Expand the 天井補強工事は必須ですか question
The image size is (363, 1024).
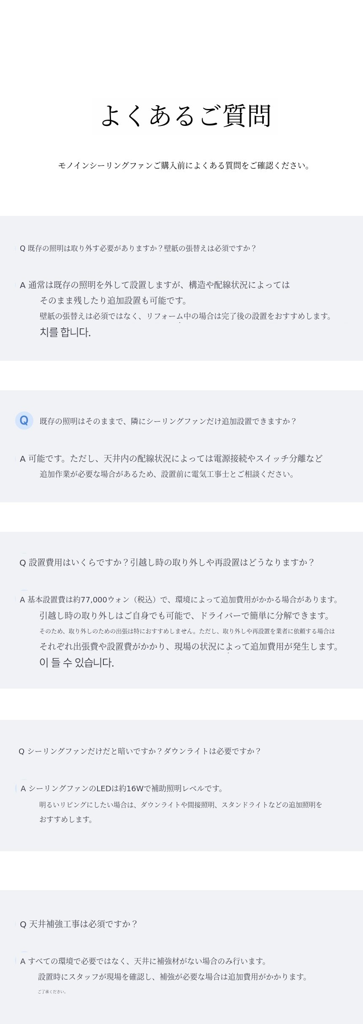pyautogui.click(x=83, y=924)
